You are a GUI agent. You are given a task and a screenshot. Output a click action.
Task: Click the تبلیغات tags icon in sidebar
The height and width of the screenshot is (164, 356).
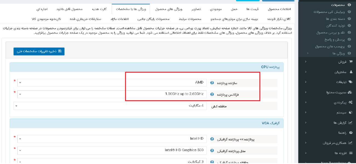(350, 82)
